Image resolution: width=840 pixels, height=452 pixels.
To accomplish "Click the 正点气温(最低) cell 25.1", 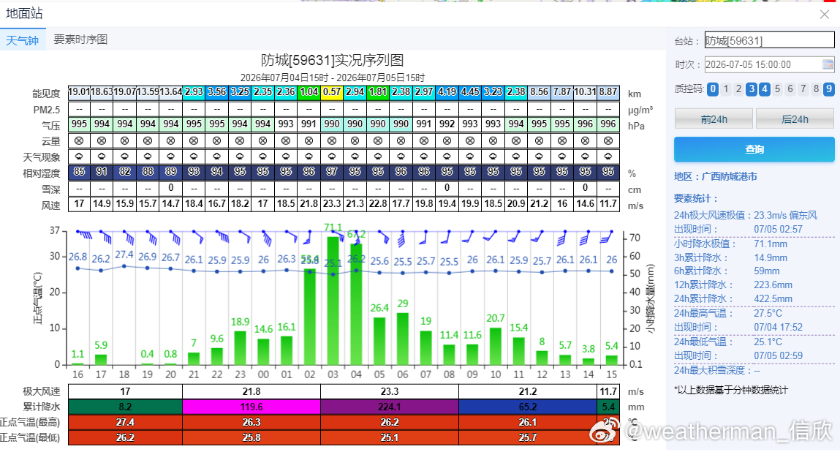I will coord(390,437).
